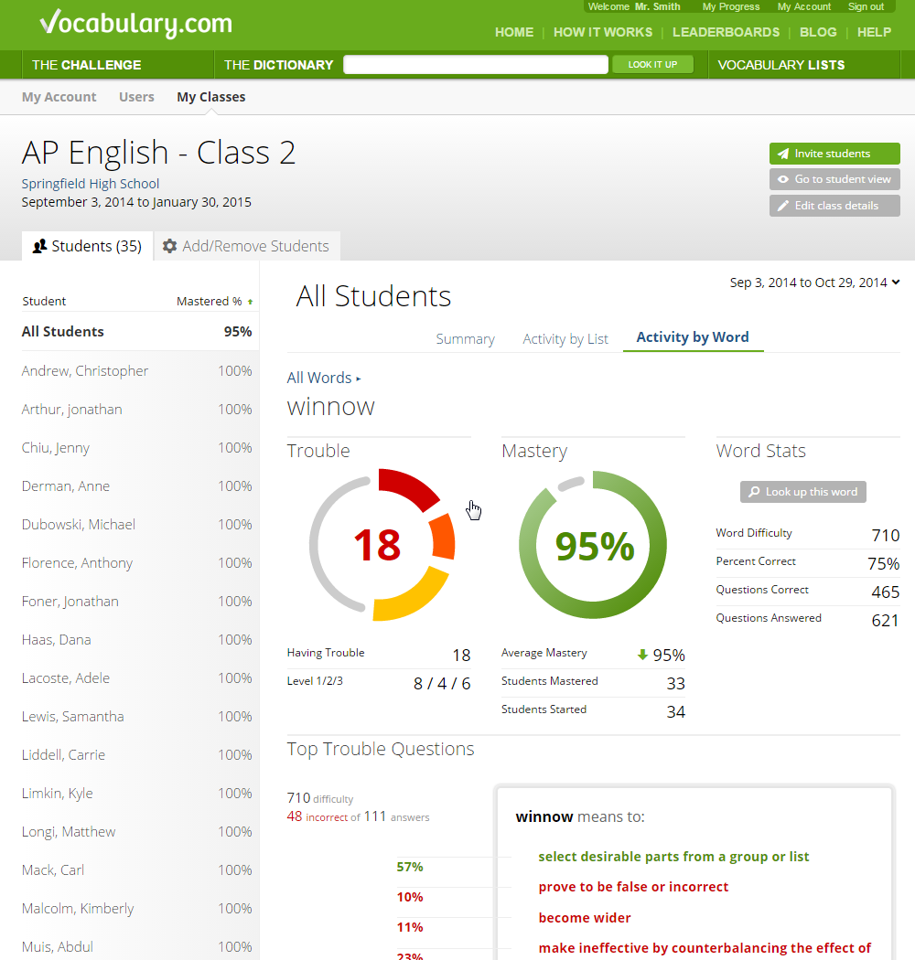Click the eye icon for student view
The image size is (915, 960).
783,179
